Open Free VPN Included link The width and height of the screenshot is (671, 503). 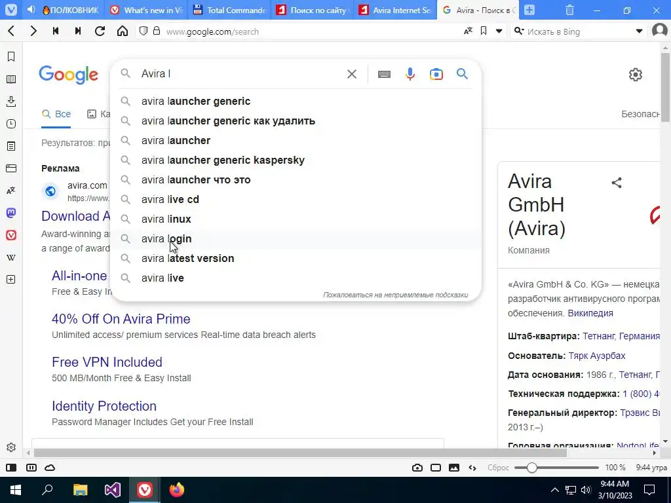coord(107,362)
